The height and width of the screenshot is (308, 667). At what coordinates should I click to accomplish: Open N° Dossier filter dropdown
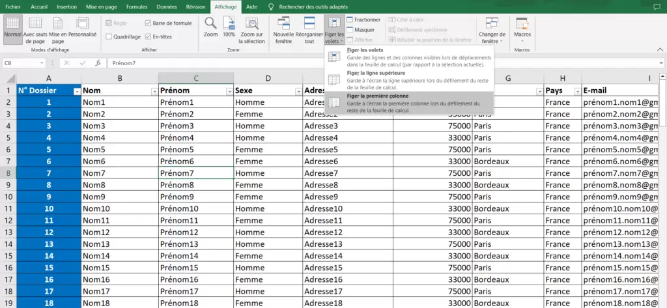(77, 91)
